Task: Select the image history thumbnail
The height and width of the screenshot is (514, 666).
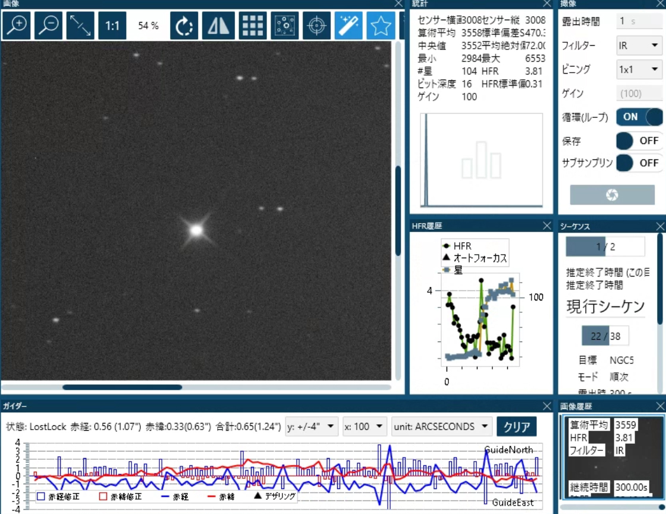Action: pyautogui.click(x=612, y=457)
